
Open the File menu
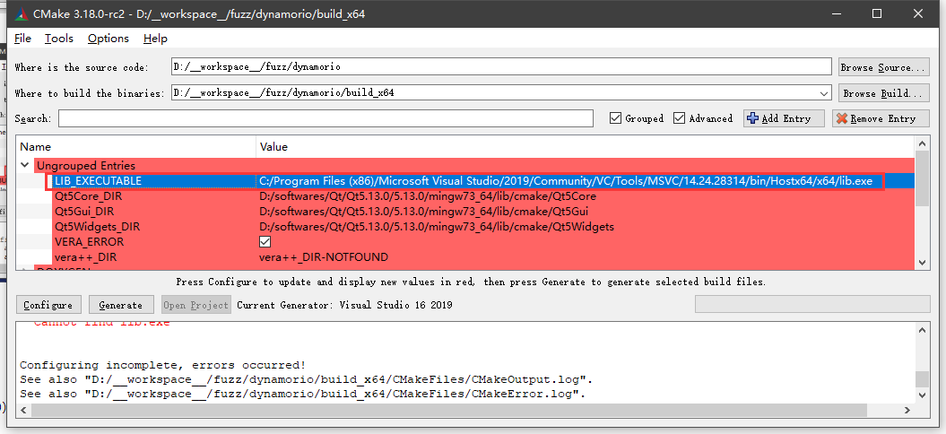(23, 38)
